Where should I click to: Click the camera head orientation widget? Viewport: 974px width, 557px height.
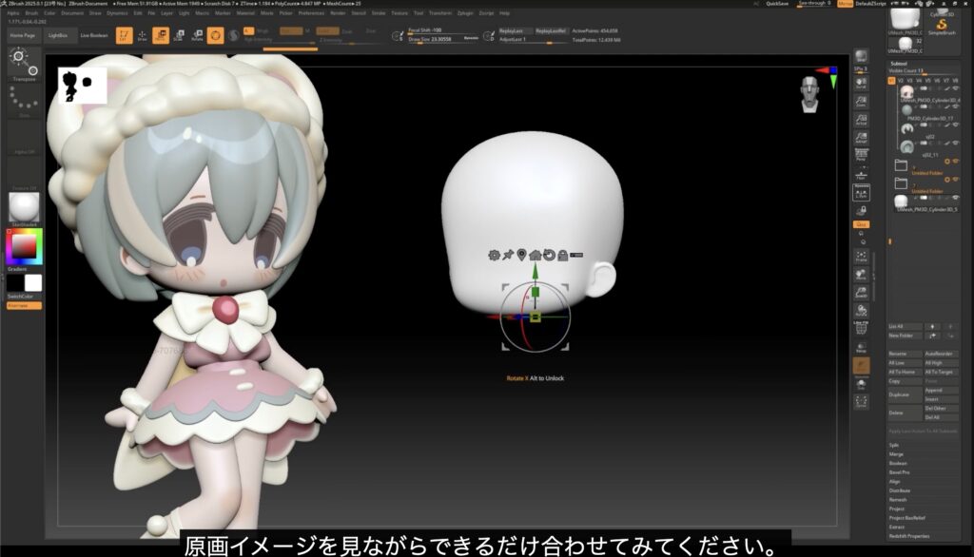click(809, 95)
